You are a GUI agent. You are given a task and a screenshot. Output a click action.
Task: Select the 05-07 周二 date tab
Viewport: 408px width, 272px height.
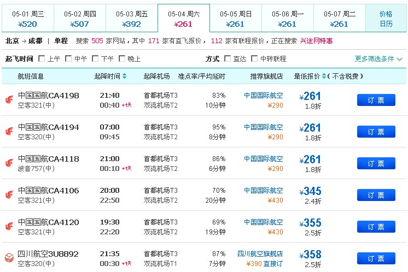point(340,19)
